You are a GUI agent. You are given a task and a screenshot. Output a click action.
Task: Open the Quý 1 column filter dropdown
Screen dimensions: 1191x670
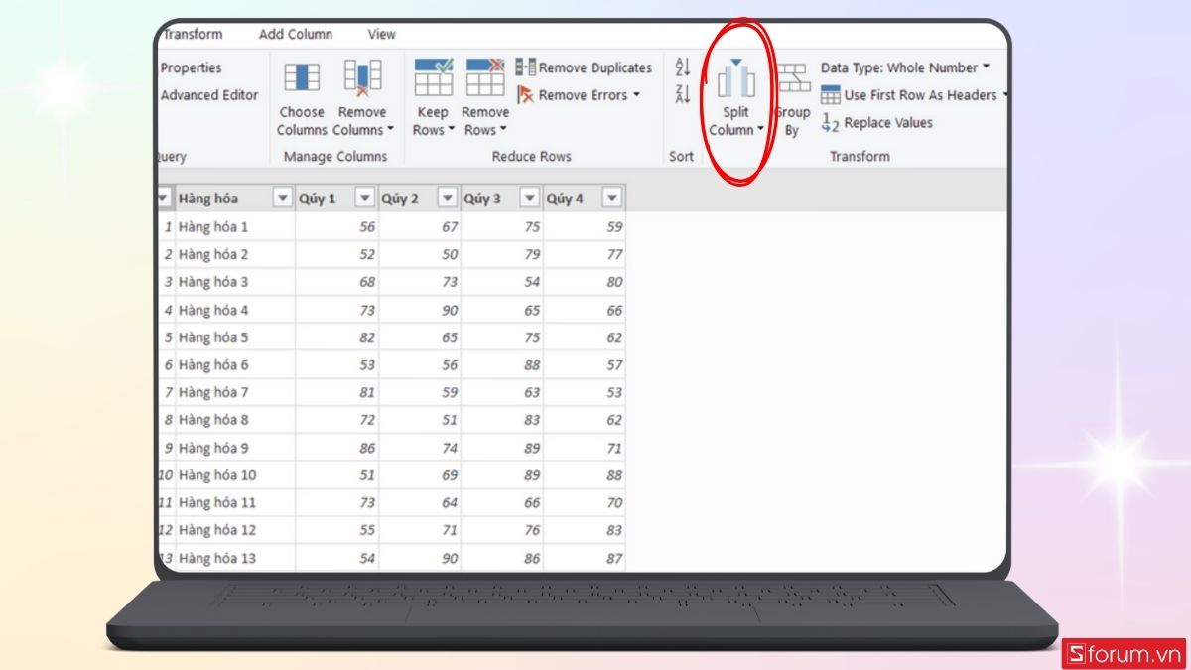pos(365,198)
